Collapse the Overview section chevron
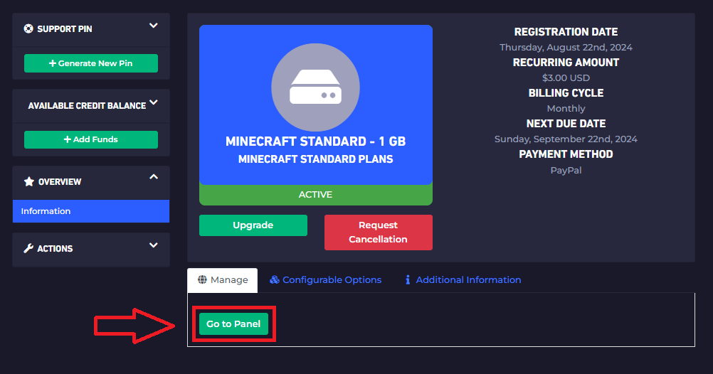The image size is (713, 374). (154, 177)
